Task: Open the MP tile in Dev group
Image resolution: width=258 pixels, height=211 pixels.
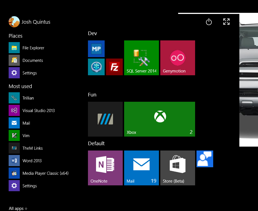Action: (96, 49)
